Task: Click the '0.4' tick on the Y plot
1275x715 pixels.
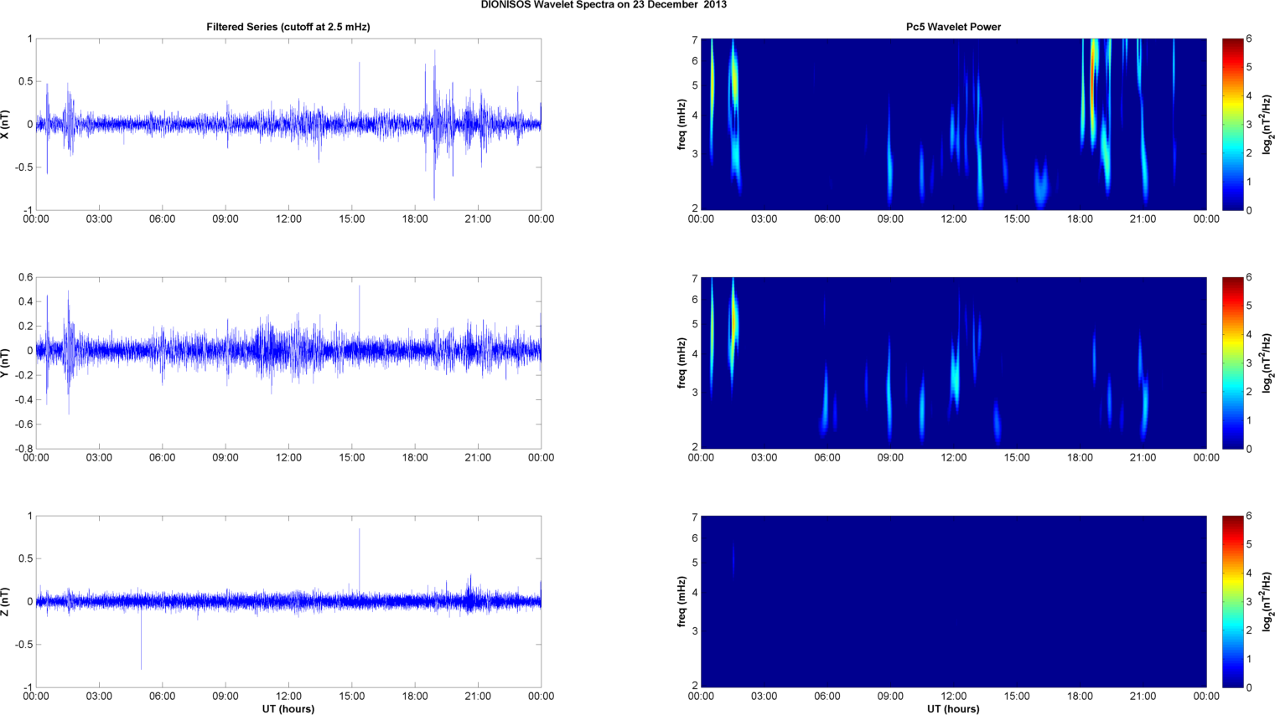Action: pyautogui.click(x=25, y=302)
